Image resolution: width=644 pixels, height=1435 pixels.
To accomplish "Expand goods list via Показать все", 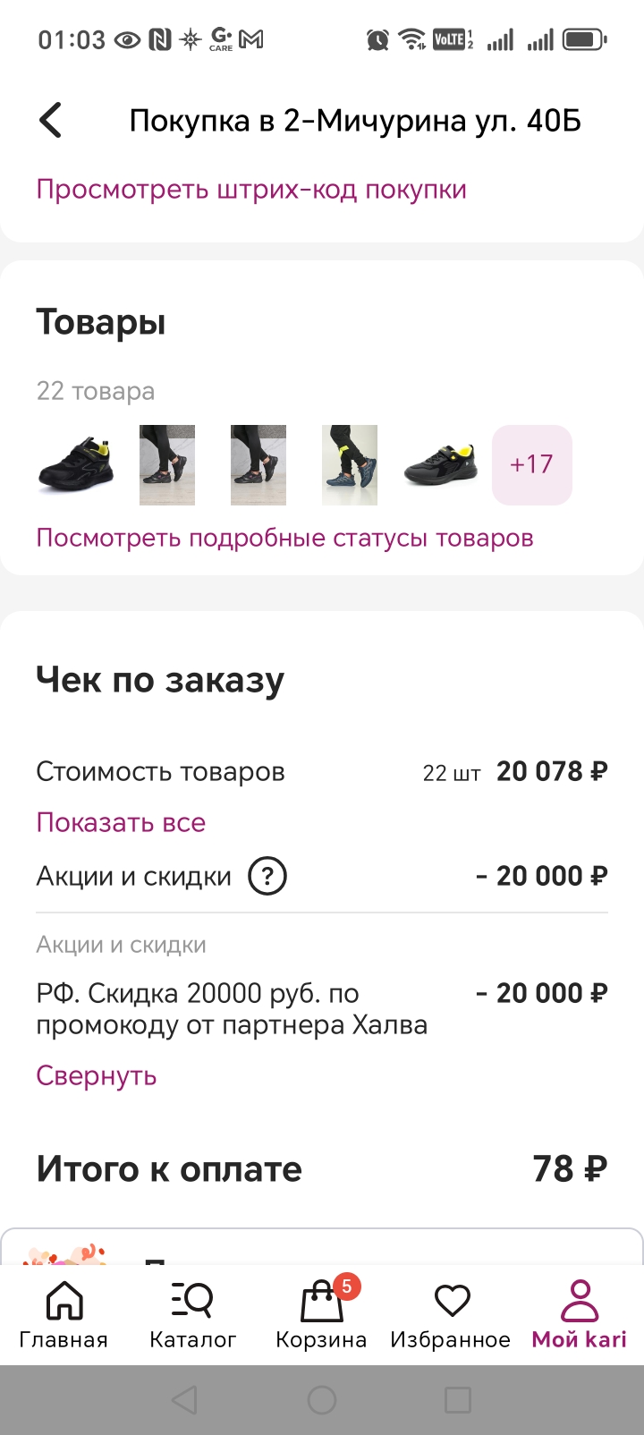I will (121, 822).
